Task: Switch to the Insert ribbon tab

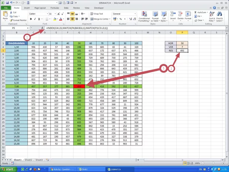Action: [x=27, y=8]
